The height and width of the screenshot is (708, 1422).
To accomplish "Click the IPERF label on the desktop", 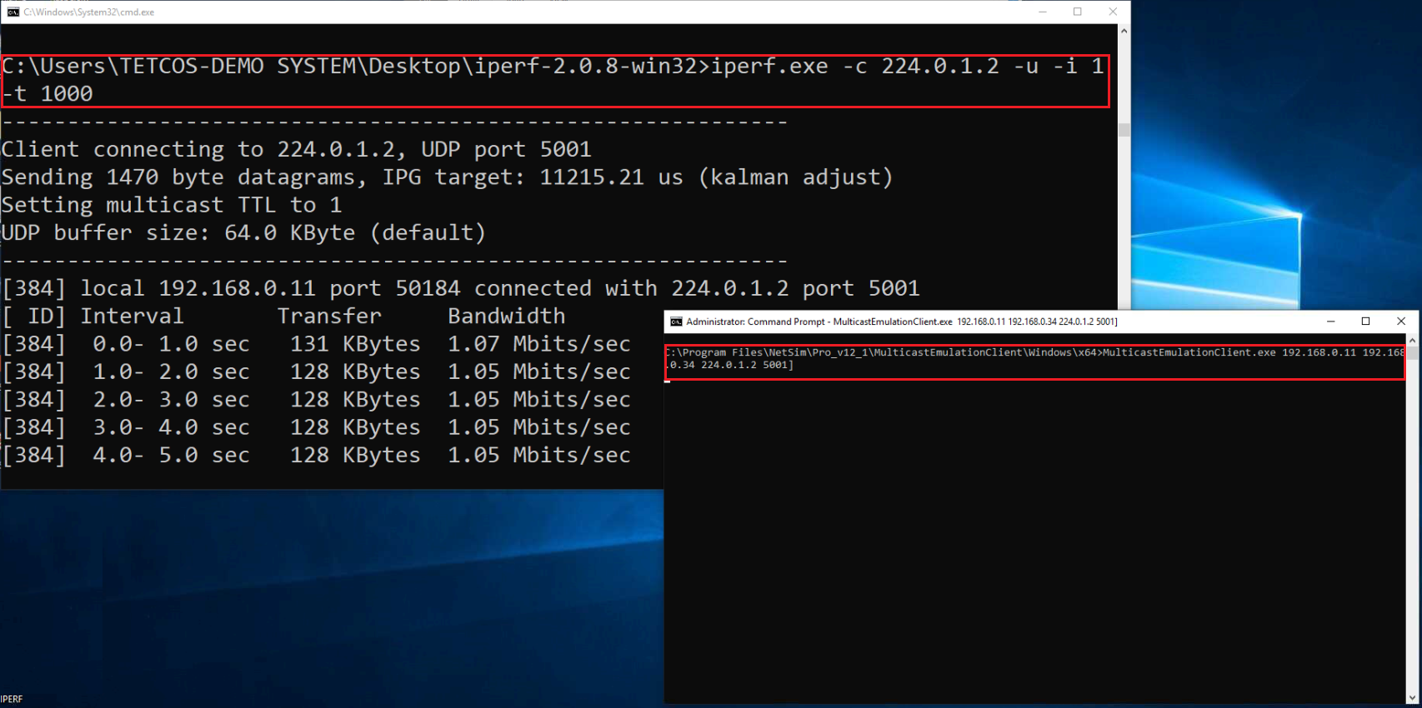I will coord(12,700).
